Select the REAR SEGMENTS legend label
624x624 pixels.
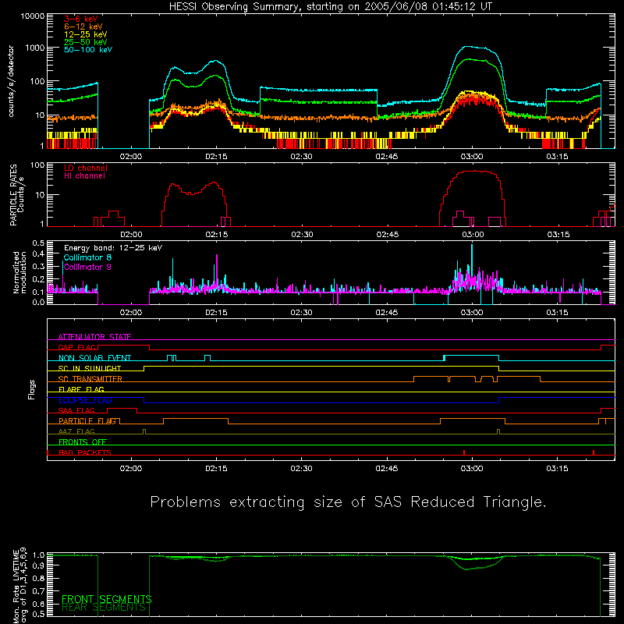[x=104, y=608]
